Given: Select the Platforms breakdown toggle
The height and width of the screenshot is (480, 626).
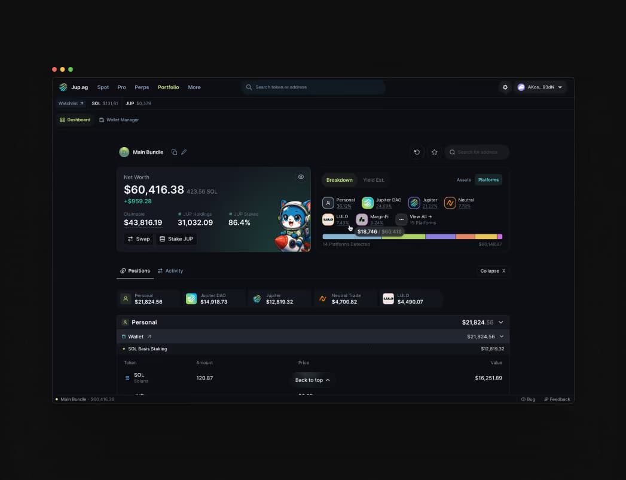Looking at the screenshot, I should point(488,180).
